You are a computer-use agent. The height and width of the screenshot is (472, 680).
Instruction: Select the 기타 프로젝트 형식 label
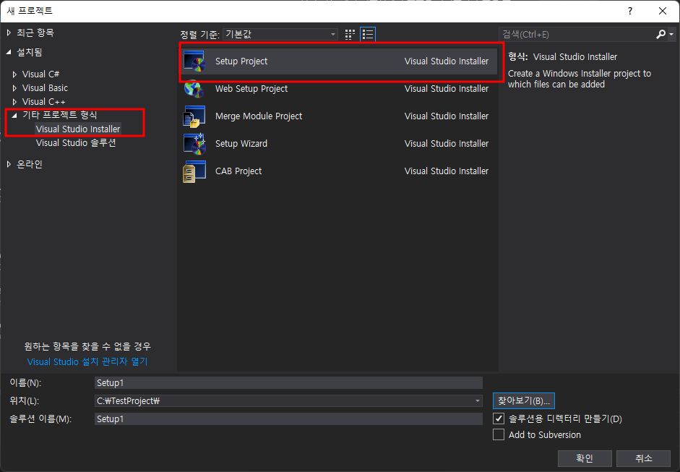(60, 115)
